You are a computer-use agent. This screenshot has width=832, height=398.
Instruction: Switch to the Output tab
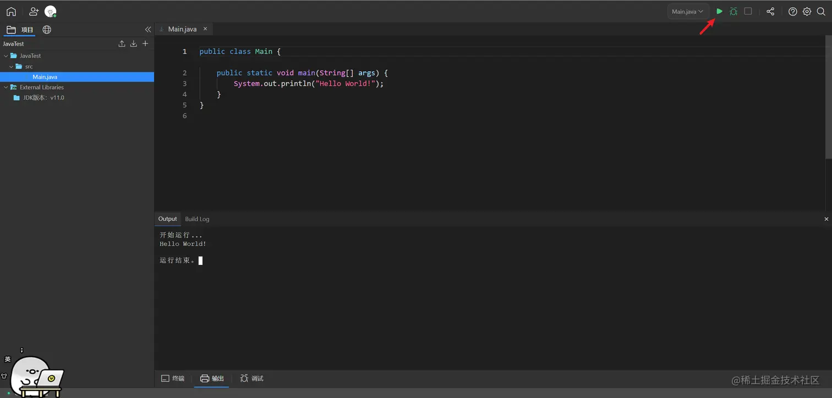[168, 219]
